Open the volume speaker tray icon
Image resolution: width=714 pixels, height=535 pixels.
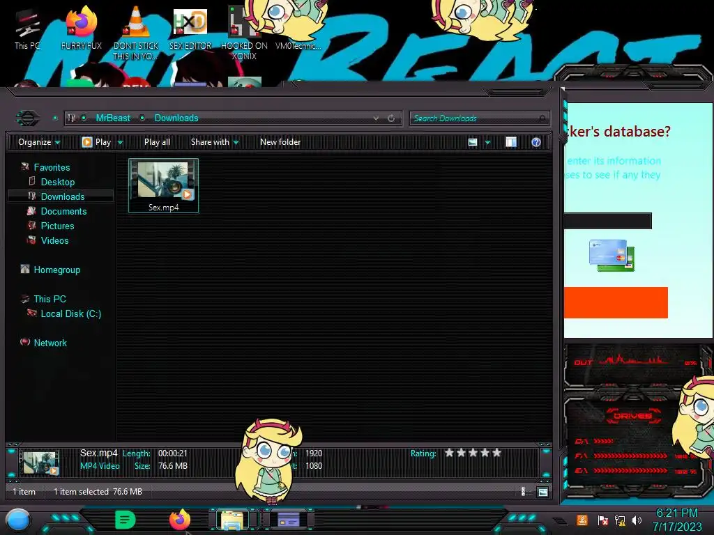pos(637,520)
